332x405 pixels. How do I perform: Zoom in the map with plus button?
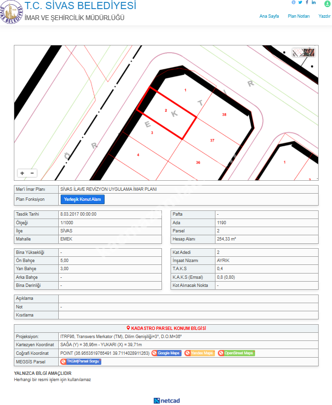point(22,173)
